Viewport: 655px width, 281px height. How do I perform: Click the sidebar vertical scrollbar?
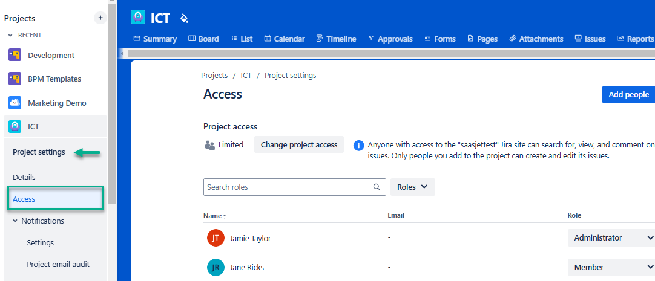pyautogui.click(x=112, y=104)
